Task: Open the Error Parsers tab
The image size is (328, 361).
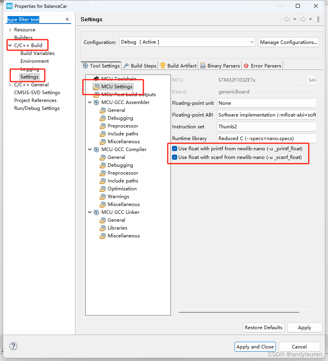Action: [x=262, y=66]
